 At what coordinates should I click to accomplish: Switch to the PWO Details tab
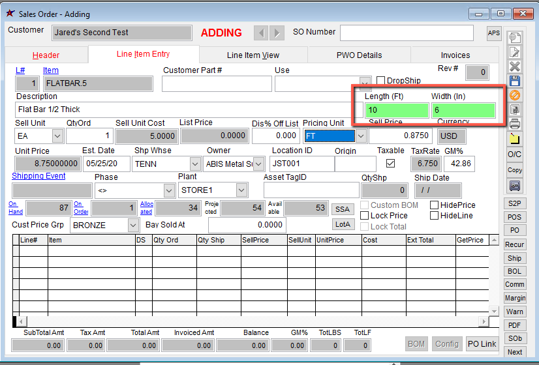(359, 55)
